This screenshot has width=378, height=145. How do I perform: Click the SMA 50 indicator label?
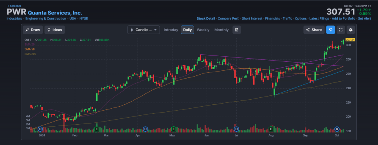click(29, 49)
